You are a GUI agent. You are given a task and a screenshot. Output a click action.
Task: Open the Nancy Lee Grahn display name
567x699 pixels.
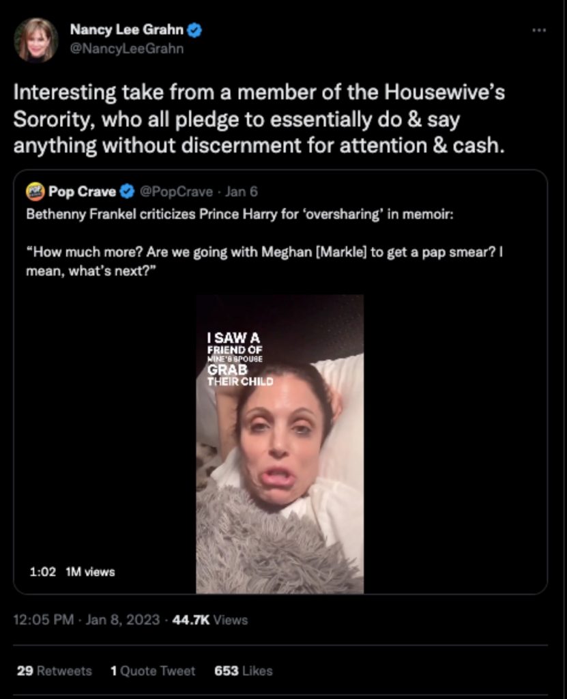tap(127, 29)
